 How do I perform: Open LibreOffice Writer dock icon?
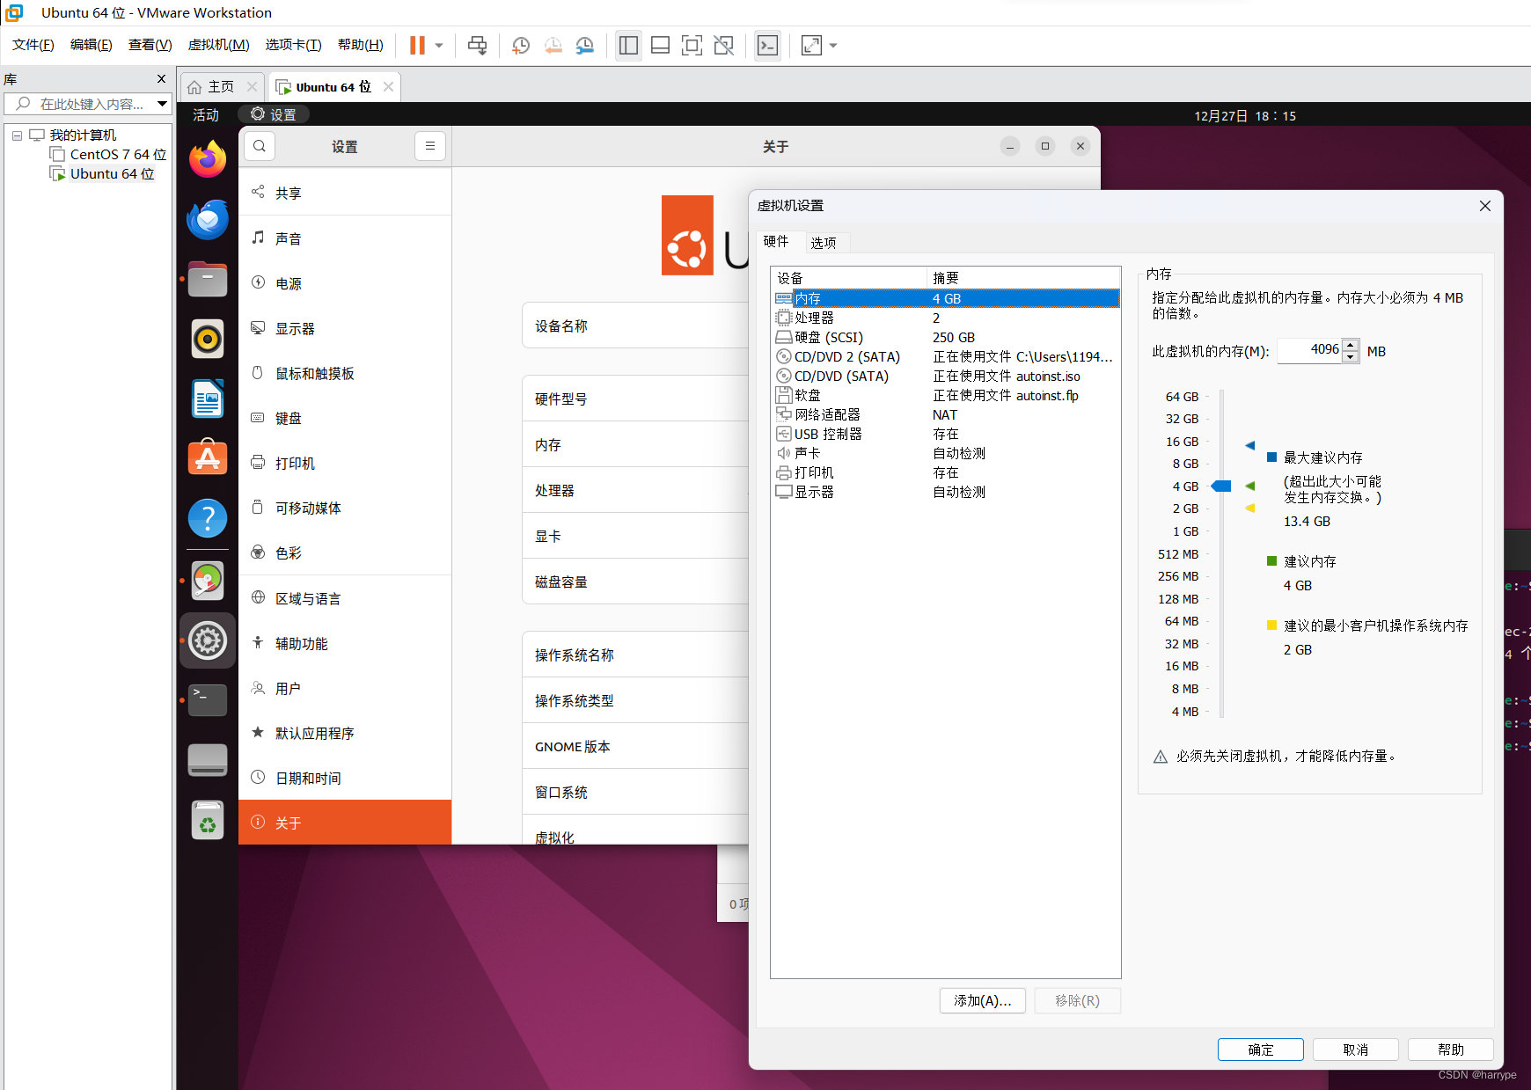point(208,399)
